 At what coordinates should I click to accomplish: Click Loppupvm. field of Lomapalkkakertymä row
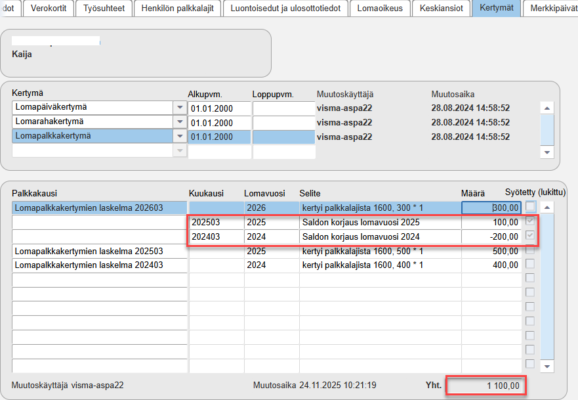point(284,137)
